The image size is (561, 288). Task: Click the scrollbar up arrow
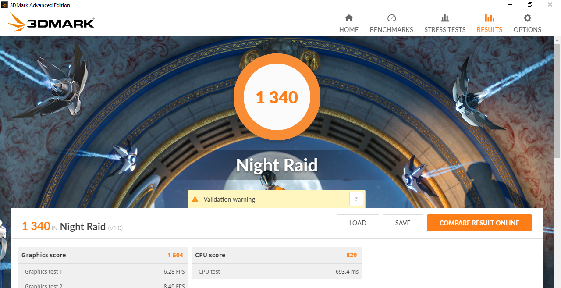[557, 40]
